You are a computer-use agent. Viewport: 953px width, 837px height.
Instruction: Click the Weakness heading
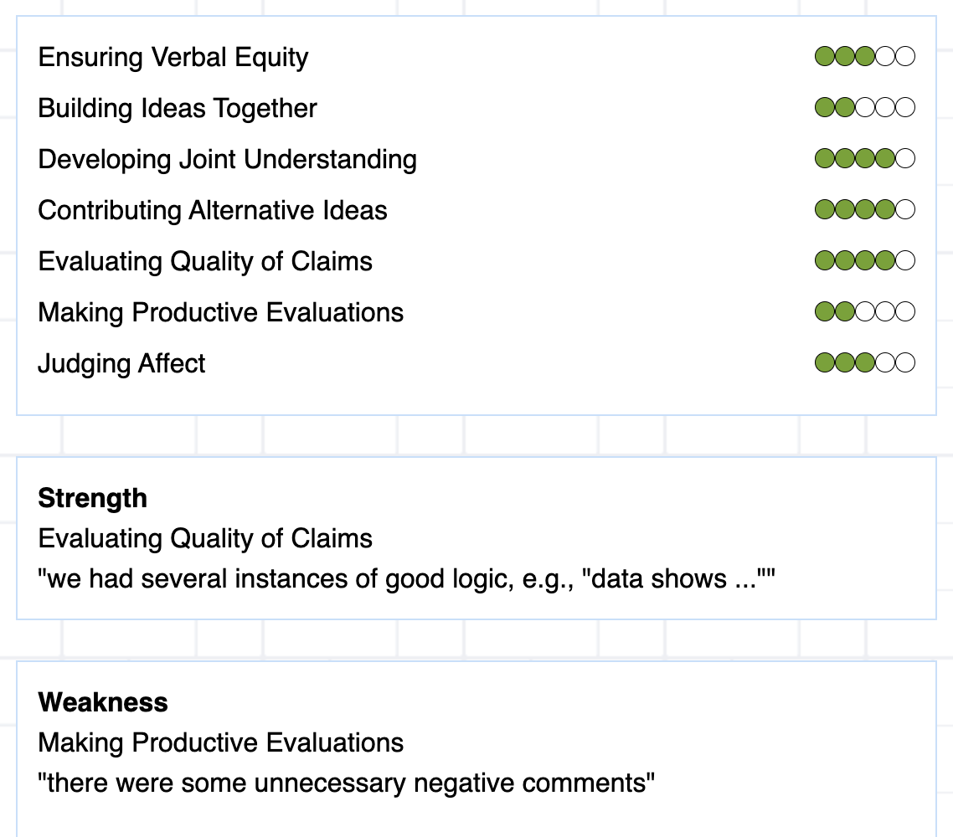103,703
